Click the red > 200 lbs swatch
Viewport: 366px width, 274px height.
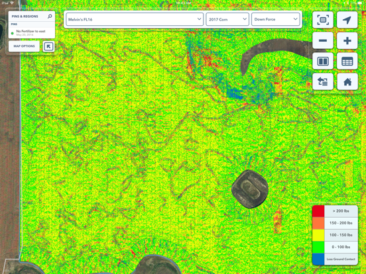click(x=318, y=211)
